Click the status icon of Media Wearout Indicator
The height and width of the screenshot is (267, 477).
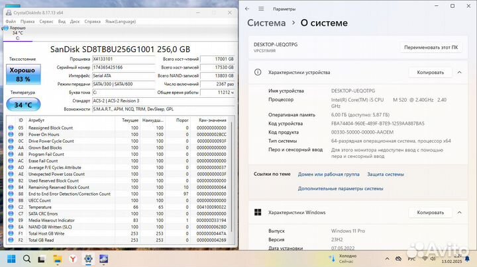pyautogui.click(x=11, y=220)
